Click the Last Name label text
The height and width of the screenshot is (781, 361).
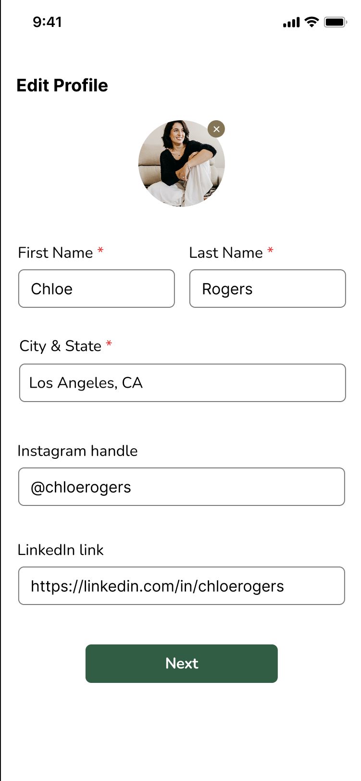point(226,253)
